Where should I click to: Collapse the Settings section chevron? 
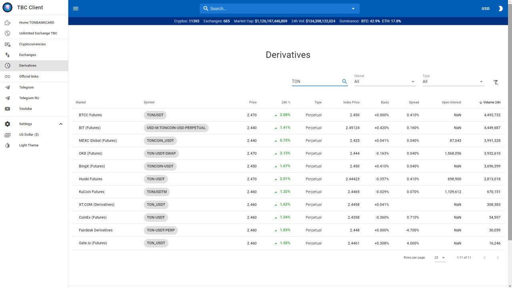tap(61, 124)
